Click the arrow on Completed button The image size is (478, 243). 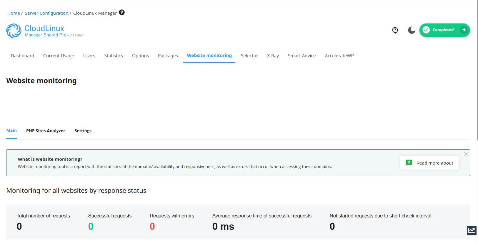464,30
